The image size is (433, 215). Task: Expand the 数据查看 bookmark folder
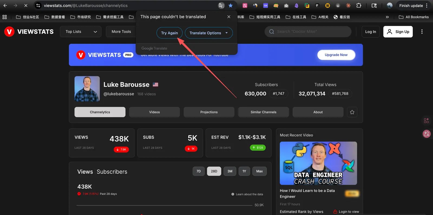point(55,17)
